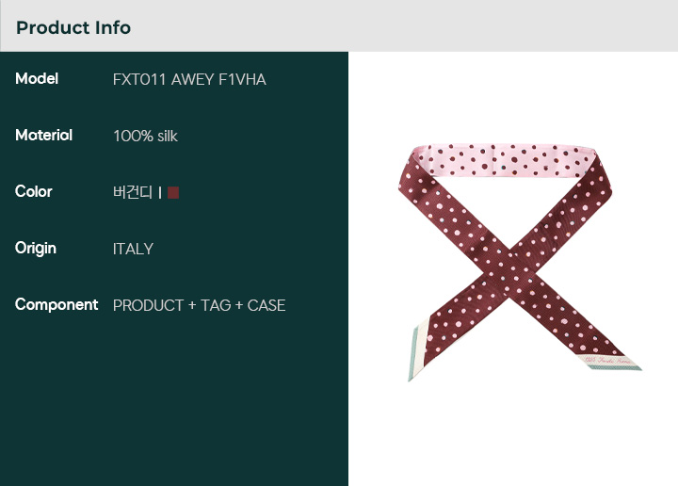Screen dimensions: 678x486
Task: Click the Korean color name 버건디
Action: 132,192
